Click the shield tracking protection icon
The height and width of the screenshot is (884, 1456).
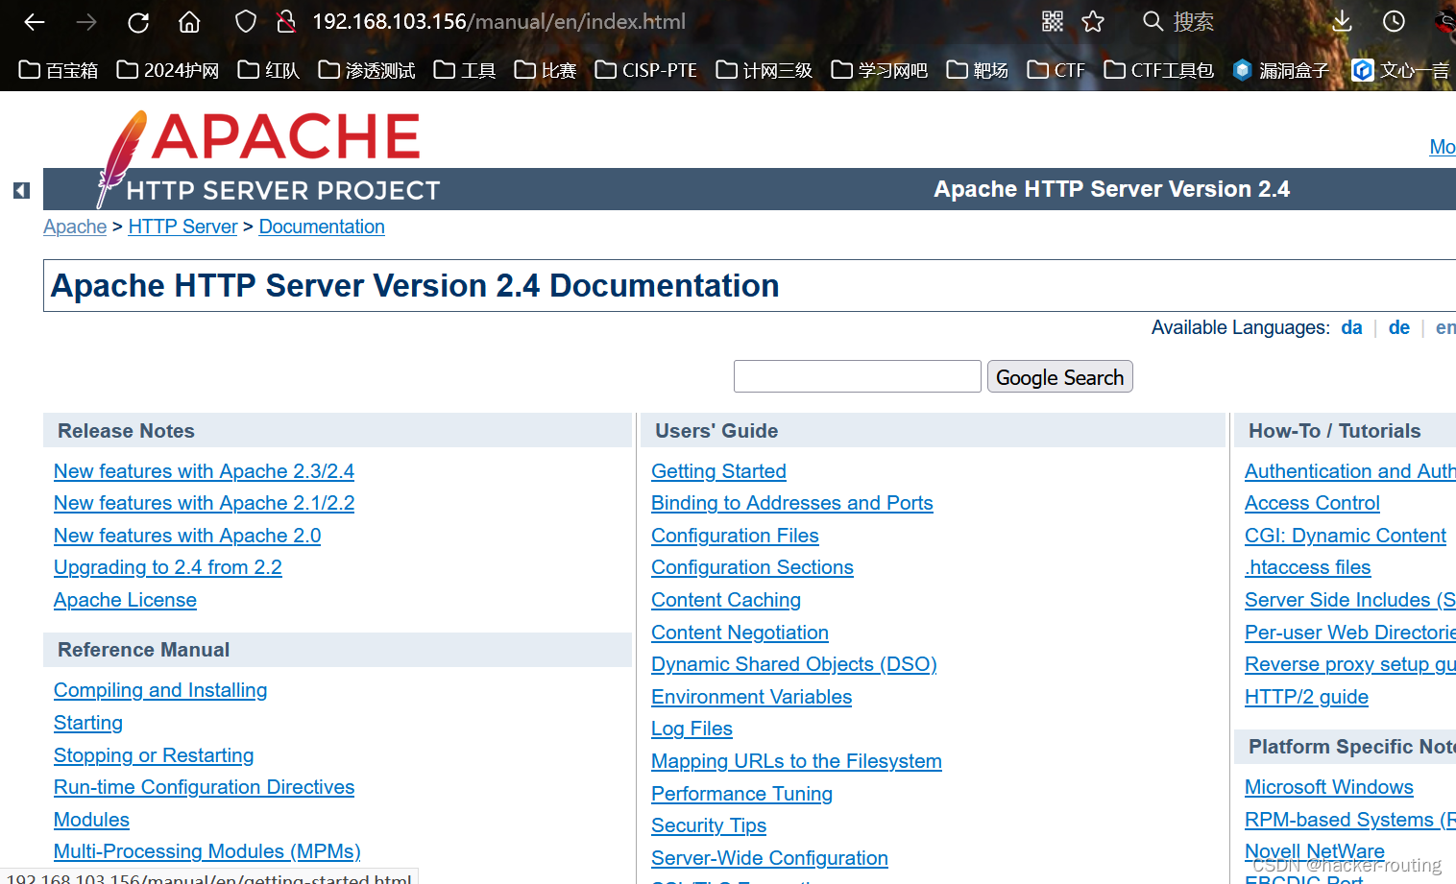[246, 22]
